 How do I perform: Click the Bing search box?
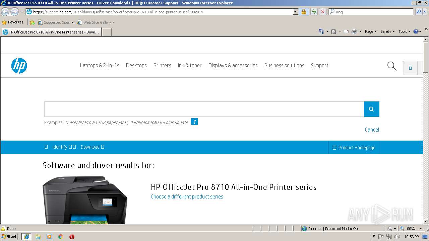(371, 12)
